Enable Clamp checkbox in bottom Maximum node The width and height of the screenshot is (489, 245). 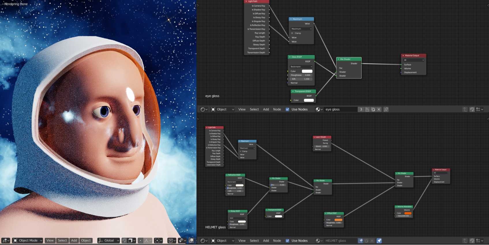coord(241,151)
